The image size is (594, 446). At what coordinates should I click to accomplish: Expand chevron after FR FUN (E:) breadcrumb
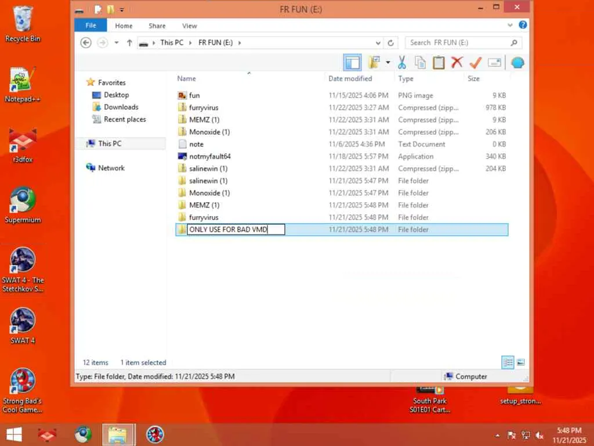(x=240, y=43)
